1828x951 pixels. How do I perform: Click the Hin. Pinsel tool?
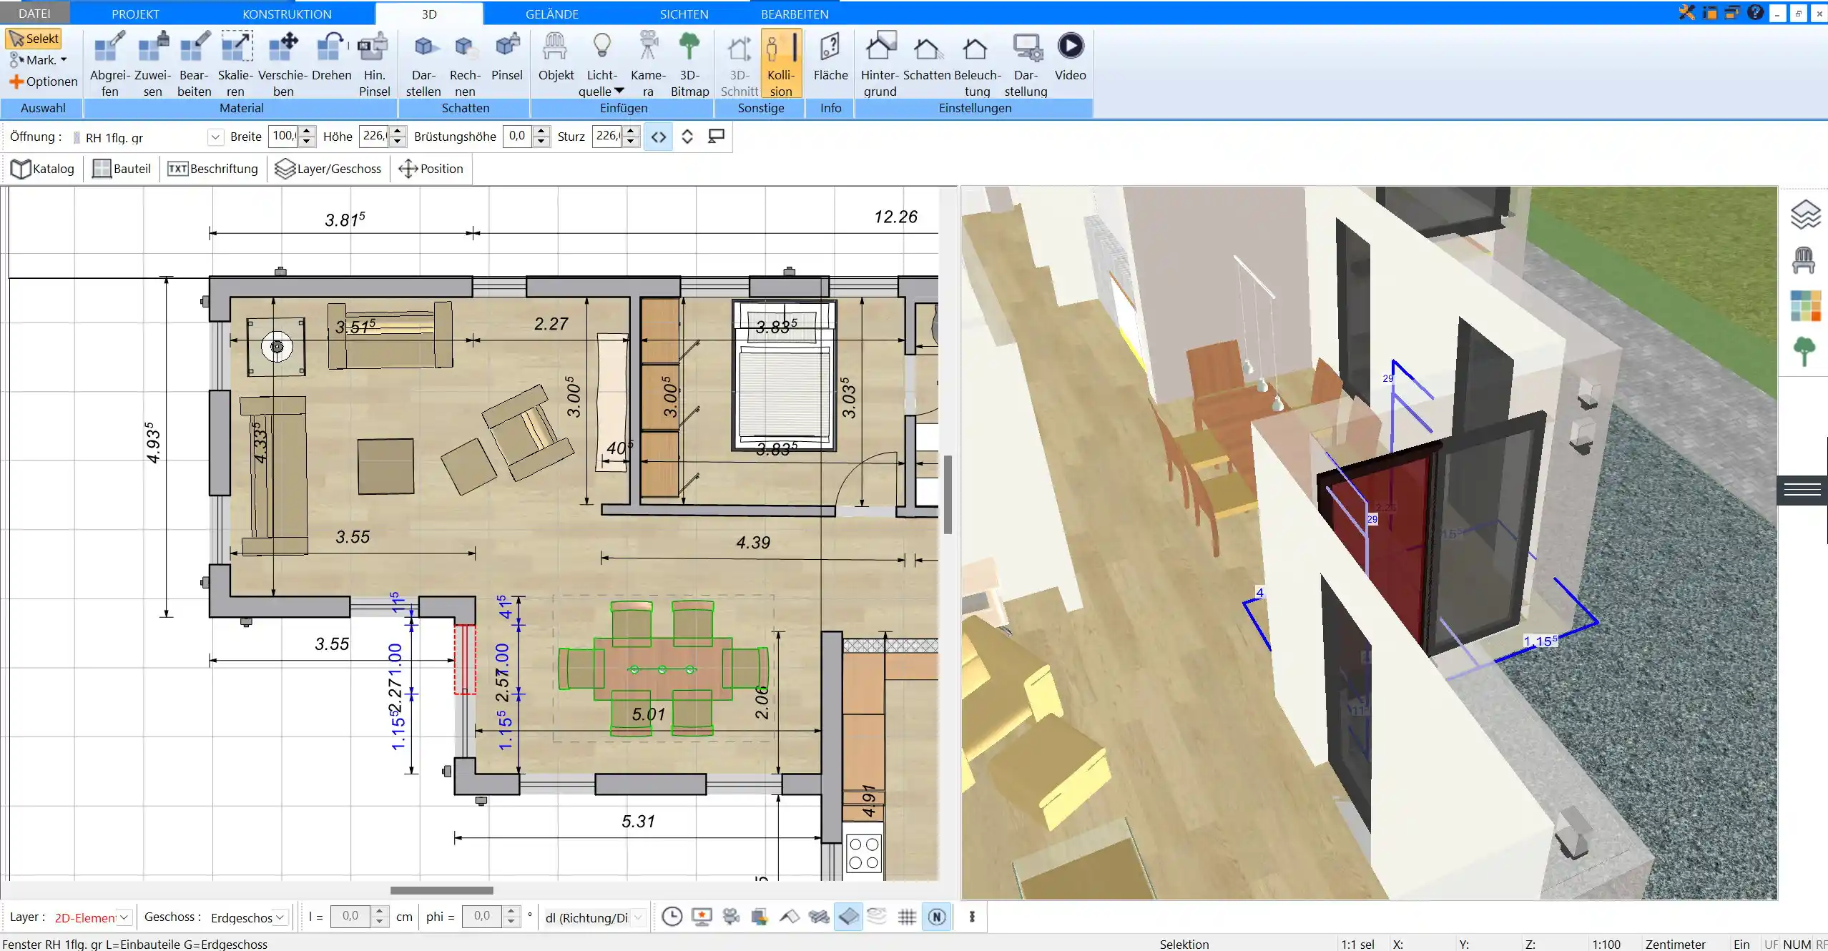click(374, 64)
